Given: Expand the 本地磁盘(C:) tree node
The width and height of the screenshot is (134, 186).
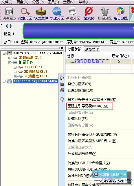Looking at the screenshot, I should tap(10, 58).
